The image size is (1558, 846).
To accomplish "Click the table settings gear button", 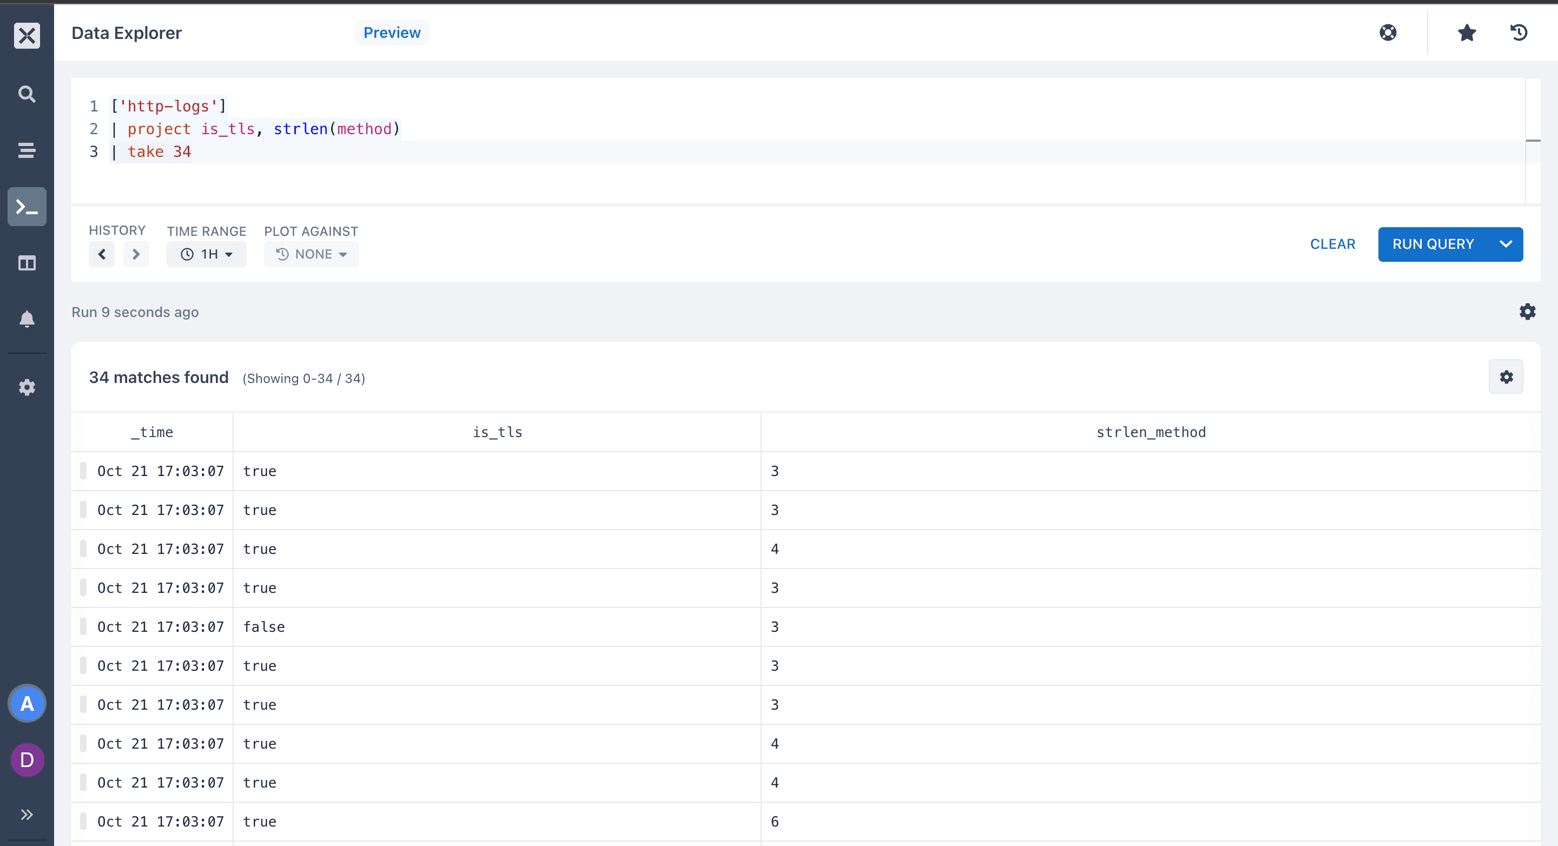I will (x=1506, y=376).
